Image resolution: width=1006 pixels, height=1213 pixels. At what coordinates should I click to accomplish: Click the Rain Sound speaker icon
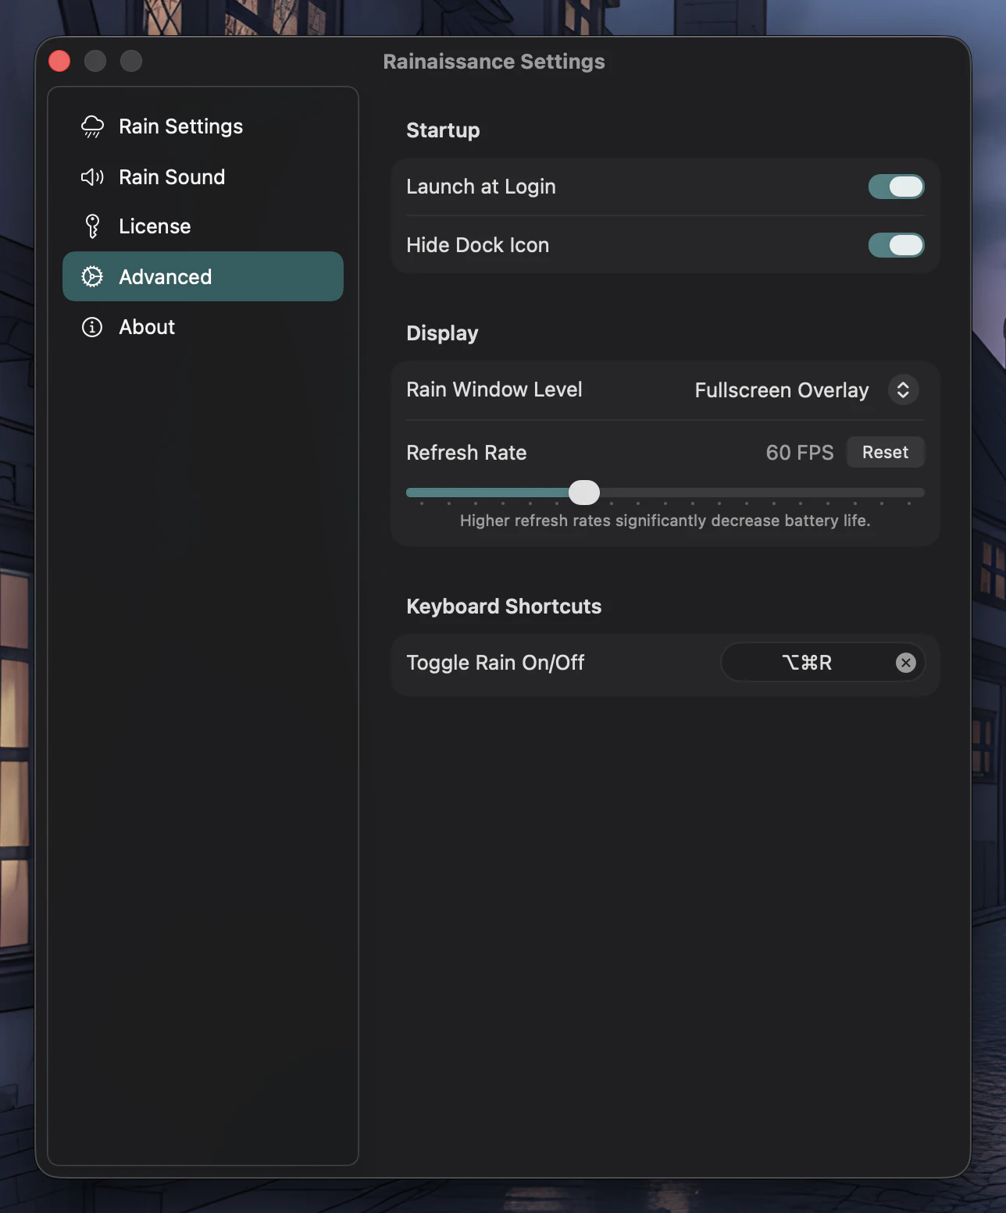click(x=91, y=177)
